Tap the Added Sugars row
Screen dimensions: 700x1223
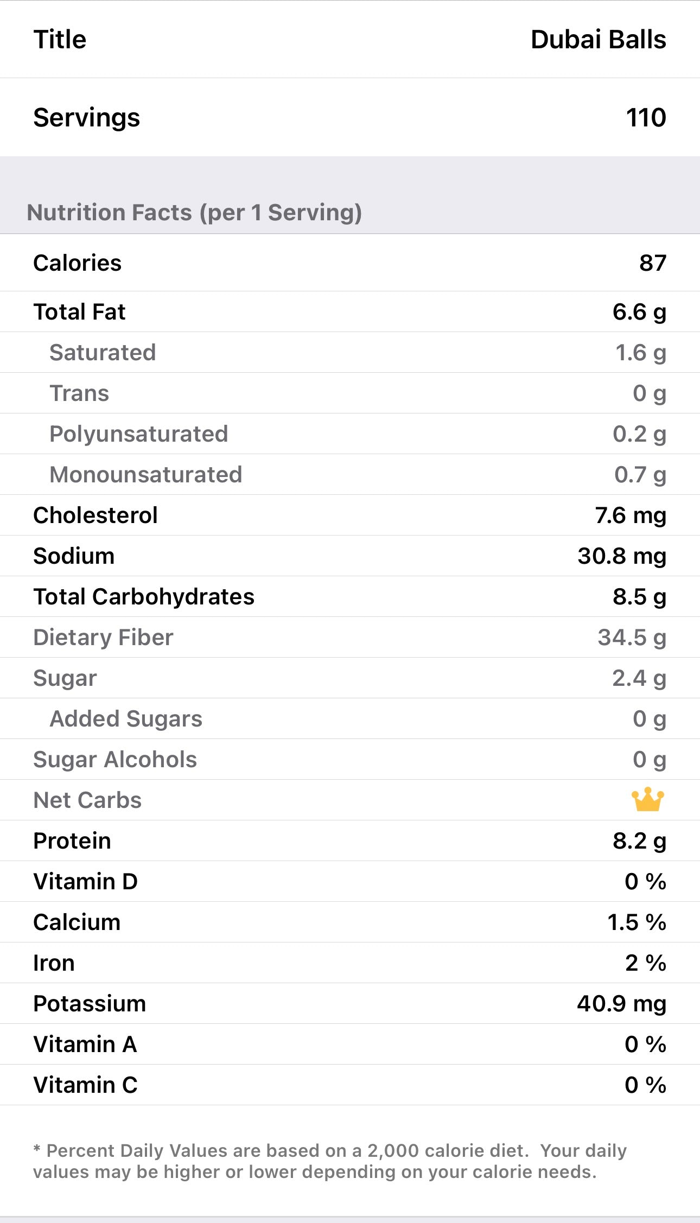[x=349, y=719]
